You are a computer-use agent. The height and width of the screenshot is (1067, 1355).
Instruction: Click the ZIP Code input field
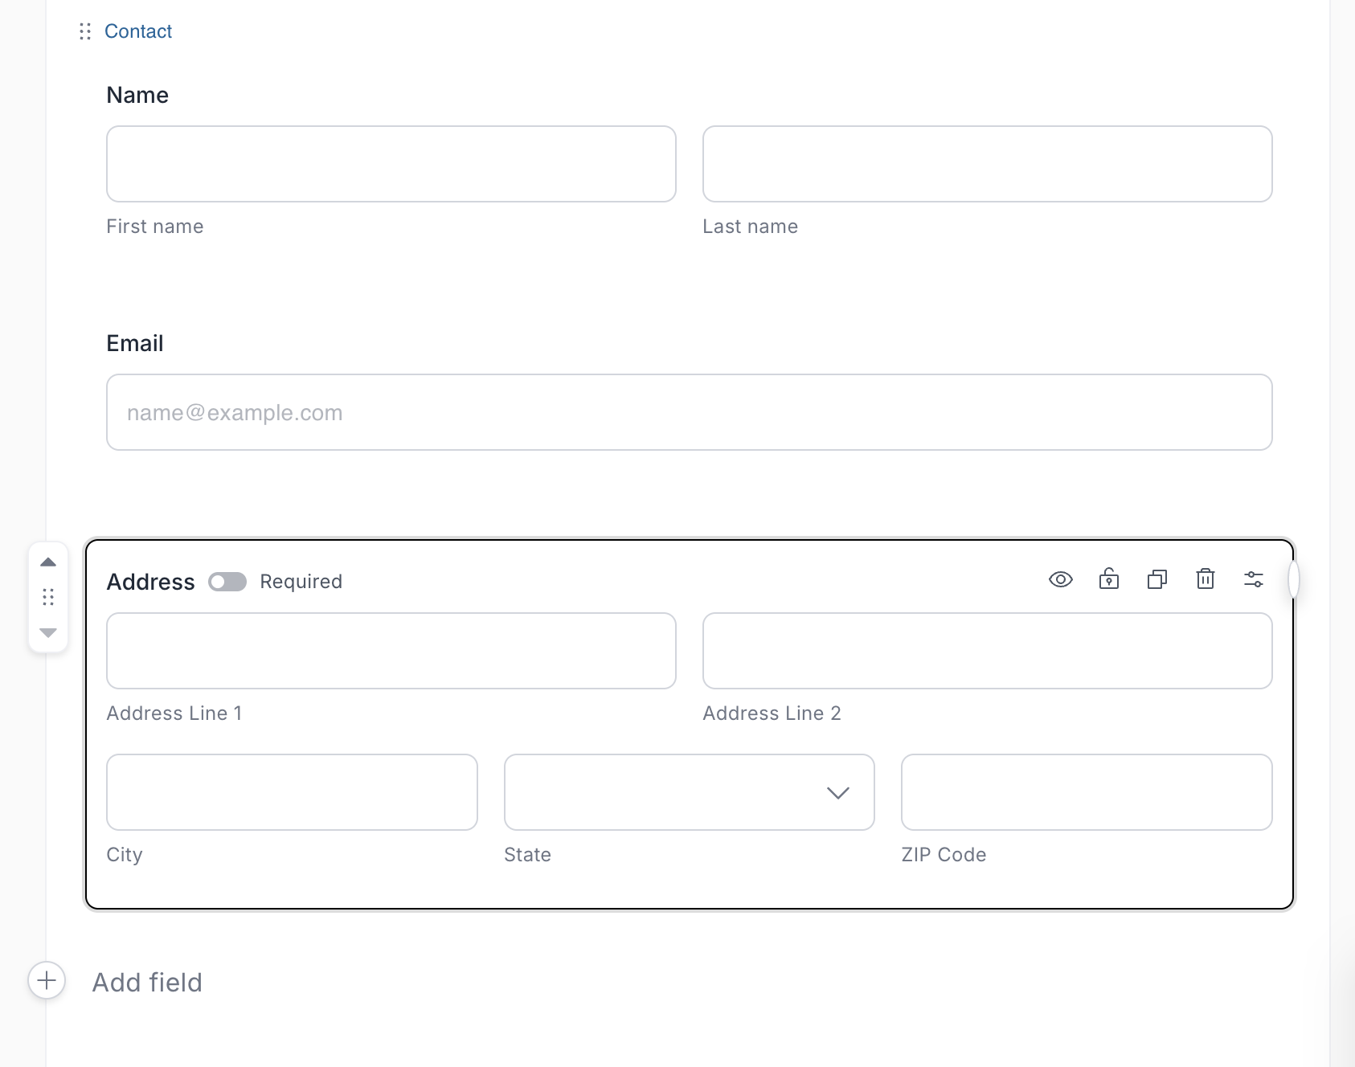1087,792
